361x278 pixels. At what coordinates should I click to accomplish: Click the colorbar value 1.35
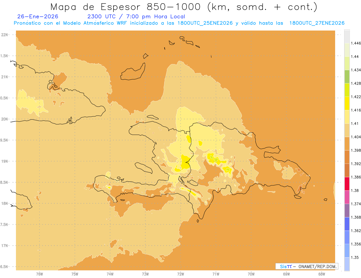(355, 258)
